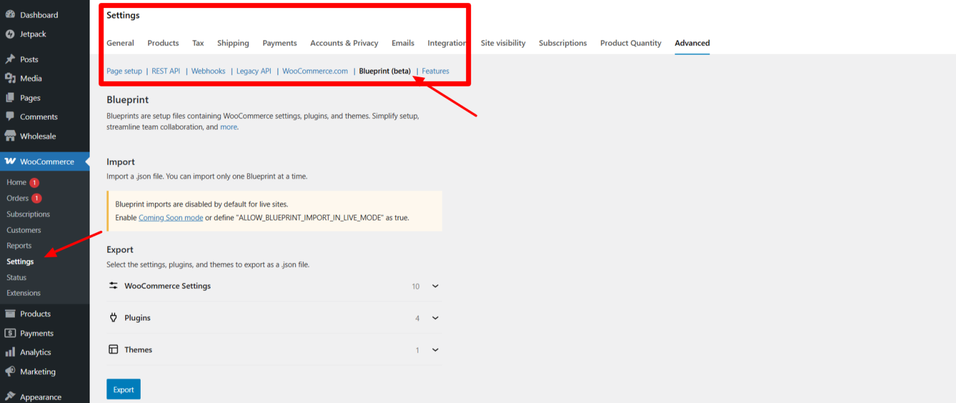The height and width of the screenshot is (403, 956).
Task: Open the Webhooks settings link
Action: click(x=208, y=70)
